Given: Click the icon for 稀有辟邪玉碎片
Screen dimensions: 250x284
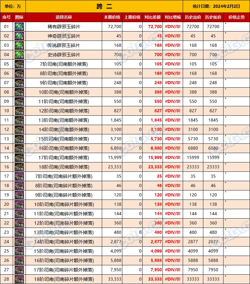Looking at the screenshot, I should (19, 26).
